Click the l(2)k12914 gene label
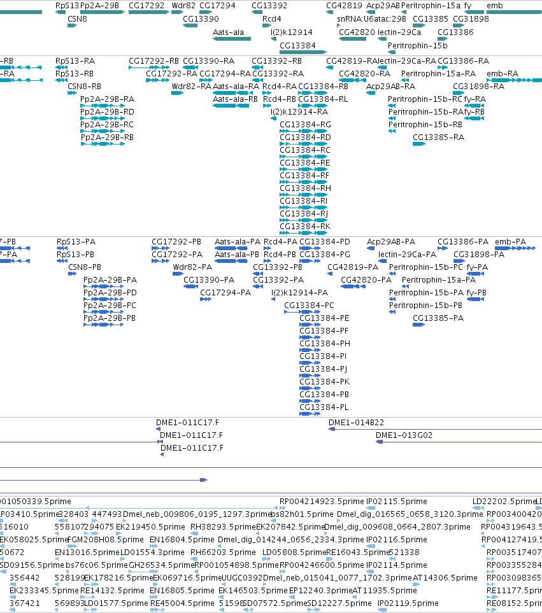 (x=292, y=32)
